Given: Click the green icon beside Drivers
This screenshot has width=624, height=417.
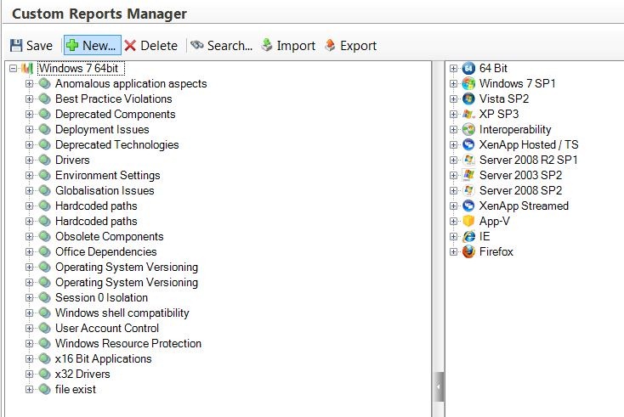Looking at the screenshot, I should [x=44, y=160].
